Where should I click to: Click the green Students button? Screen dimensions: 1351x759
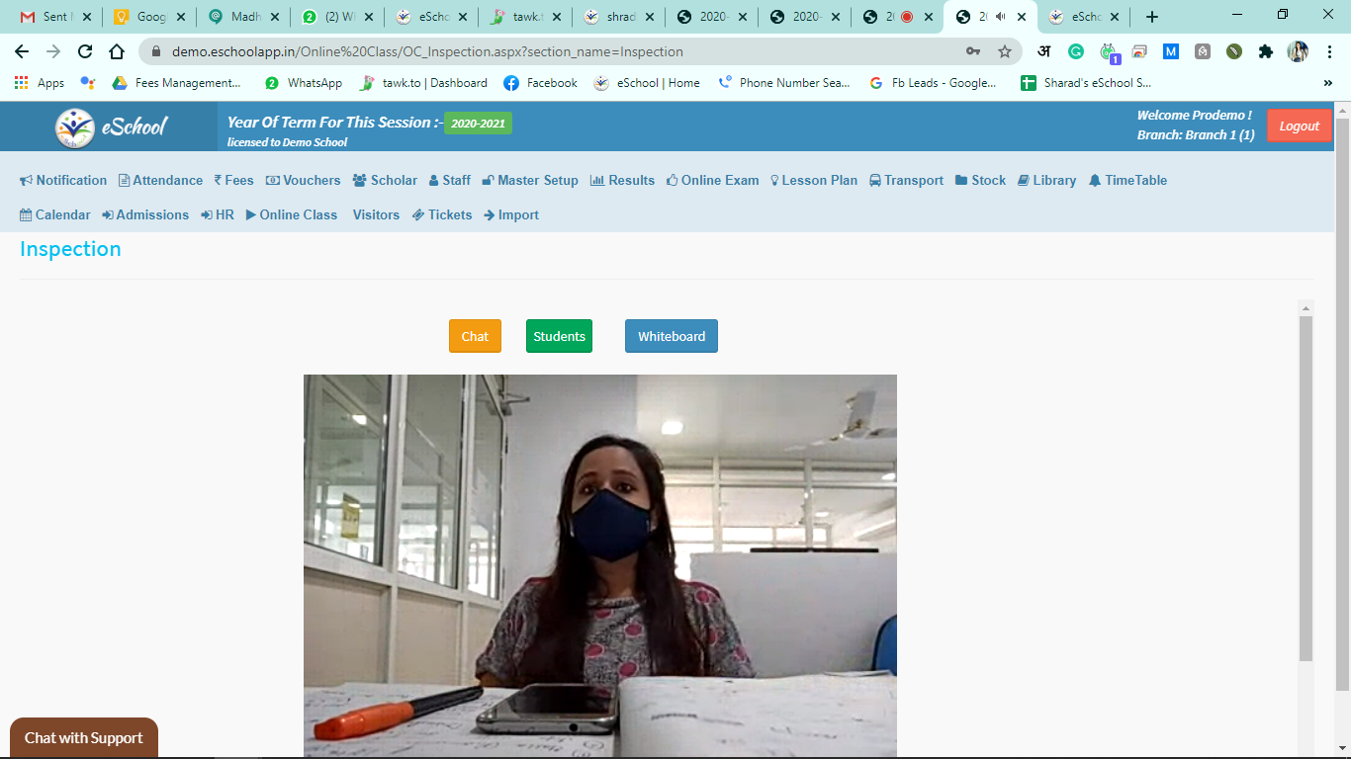click(559, 336)
